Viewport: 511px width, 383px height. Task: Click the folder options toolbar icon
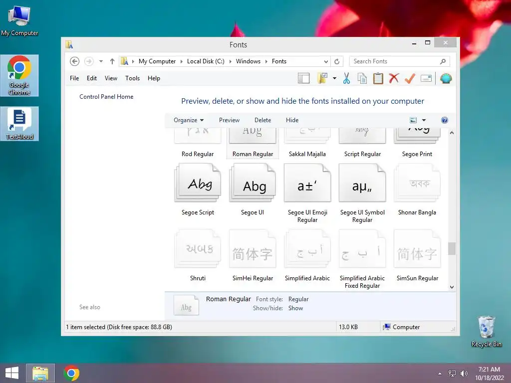point(322,78)
